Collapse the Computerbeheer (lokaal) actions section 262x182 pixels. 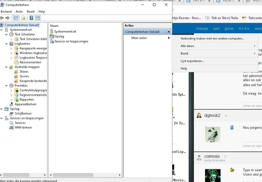tap(169, 32)
